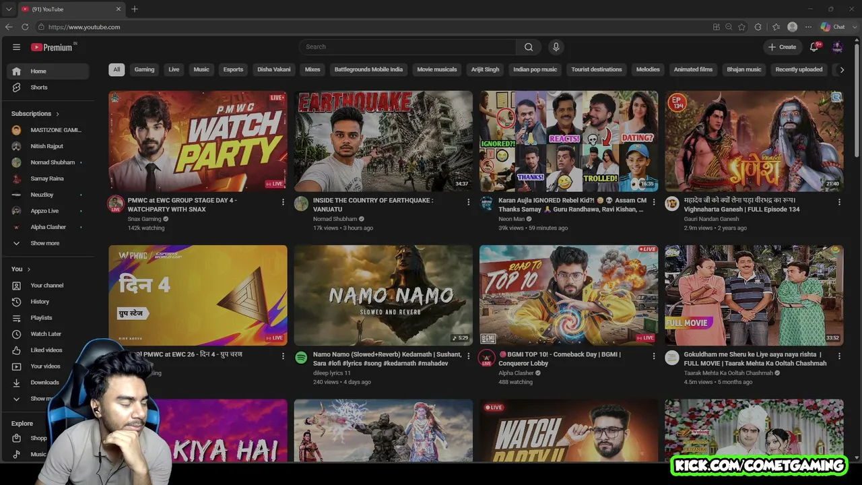The image size is (862, 485).
Task: Show more subscriptions in the sidebar
Action: (x=44, y=243)
